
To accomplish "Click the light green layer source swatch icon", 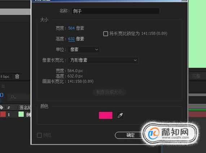I will click(21, 114).
